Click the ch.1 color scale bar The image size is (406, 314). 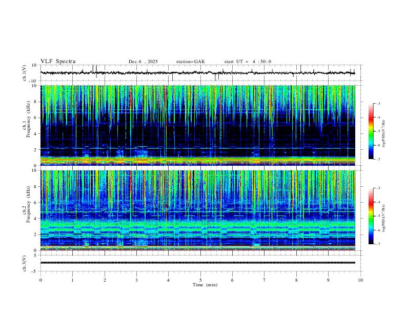pyautogui.click(x=371, y=131)
